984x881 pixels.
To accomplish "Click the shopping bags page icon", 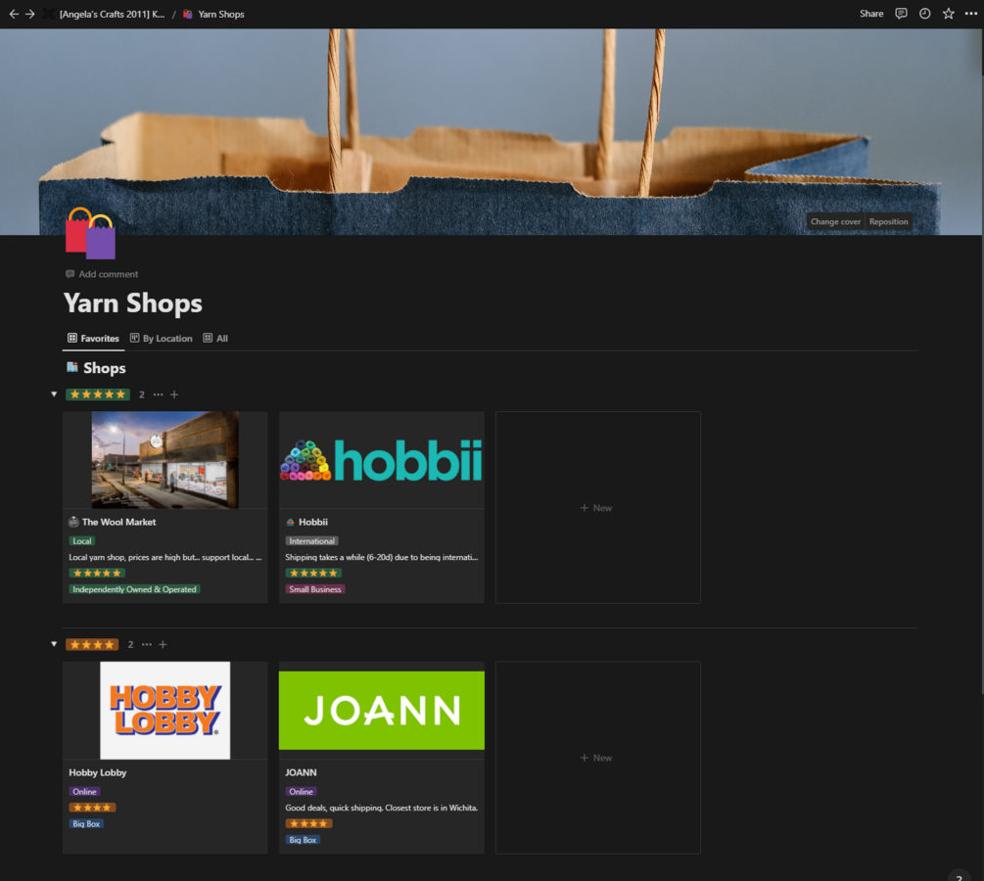I will click(90, 233).
